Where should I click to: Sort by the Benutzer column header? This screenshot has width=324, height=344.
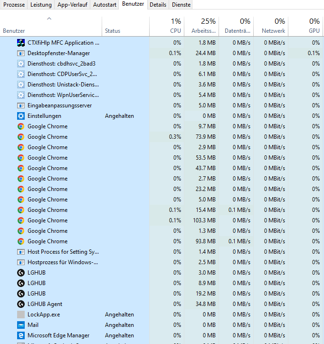point(51,26)
